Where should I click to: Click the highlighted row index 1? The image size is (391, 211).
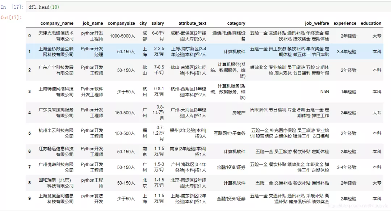click(x=29, y=52)
